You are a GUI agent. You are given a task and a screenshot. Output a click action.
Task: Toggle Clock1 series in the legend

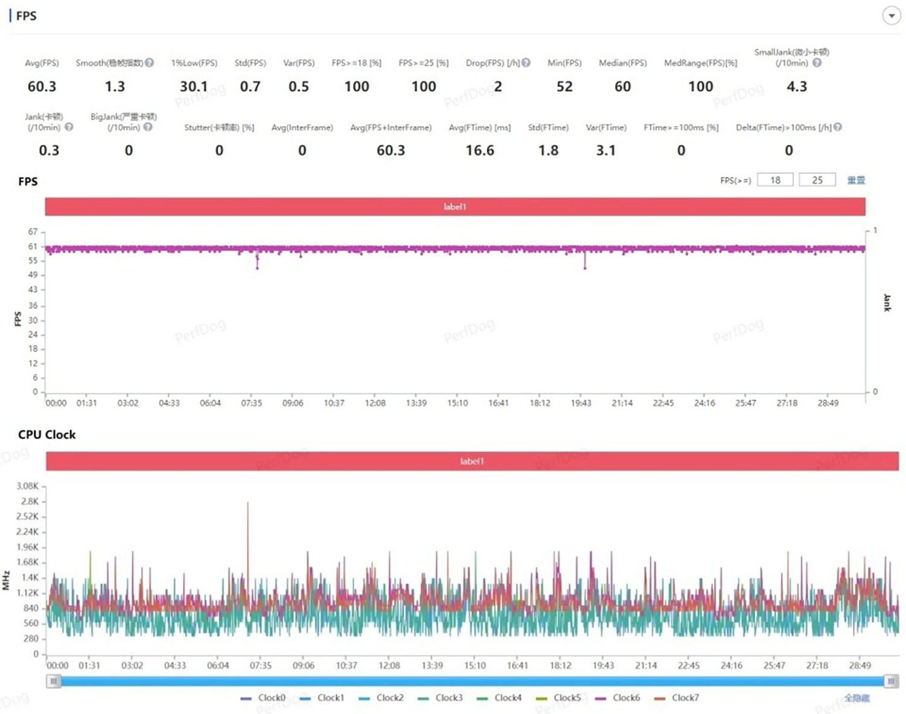322,698
